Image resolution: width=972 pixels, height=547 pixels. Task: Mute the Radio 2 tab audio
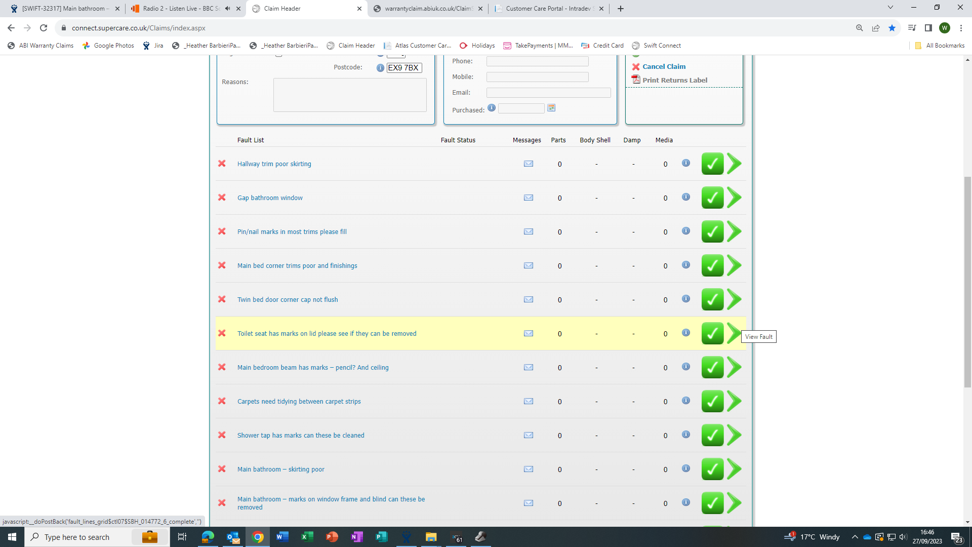(x=227, y=9)
